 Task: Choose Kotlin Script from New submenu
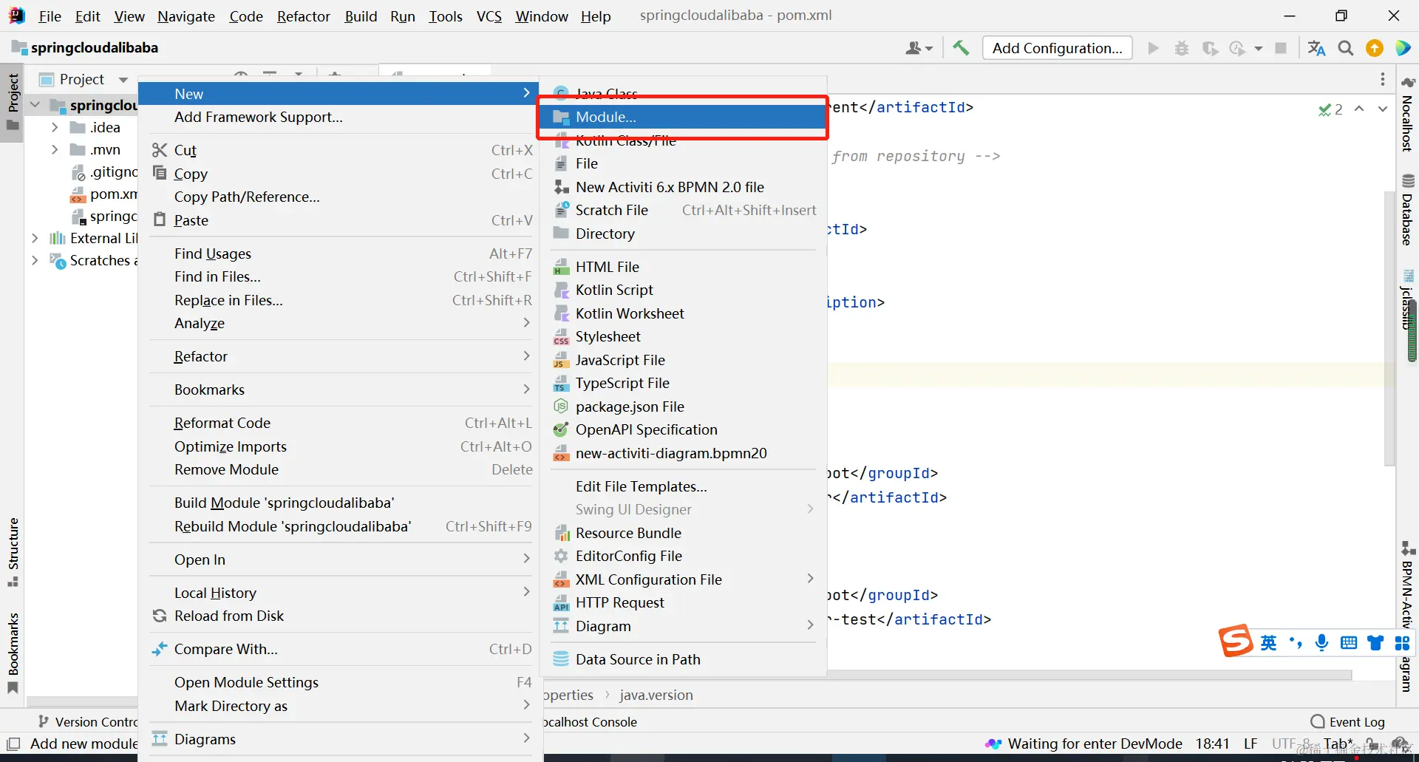coord(684,290)
